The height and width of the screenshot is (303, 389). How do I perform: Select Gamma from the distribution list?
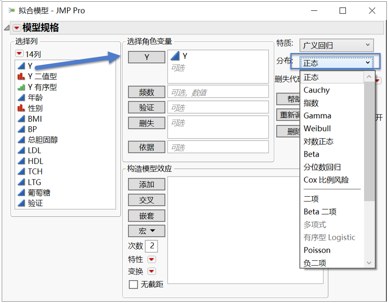coord(317,115)
